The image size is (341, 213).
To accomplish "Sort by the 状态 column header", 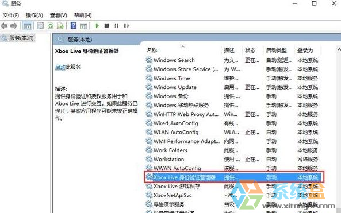I will pos(250,51).
